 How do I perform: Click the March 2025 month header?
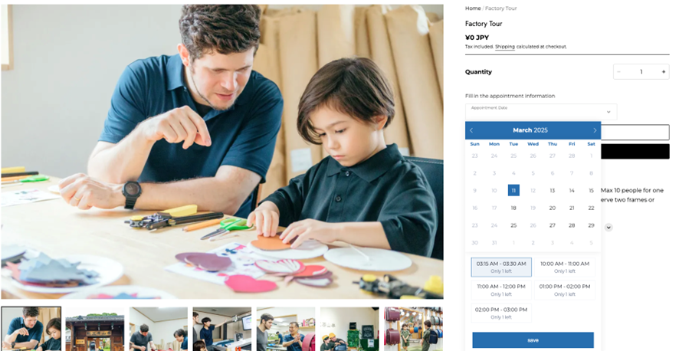tap(530, 130)
